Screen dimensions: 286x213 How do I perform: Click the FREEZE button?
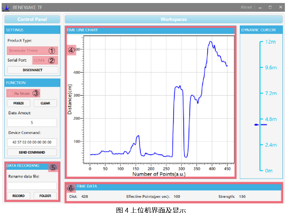coord(19,103)
